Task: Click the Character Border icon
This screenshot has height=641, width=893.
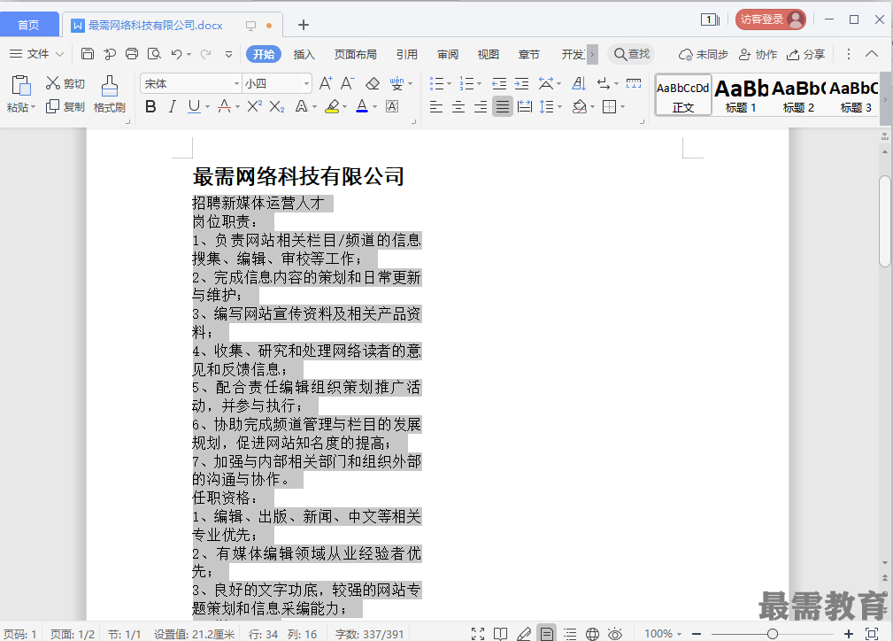Action: pos(392,106)
